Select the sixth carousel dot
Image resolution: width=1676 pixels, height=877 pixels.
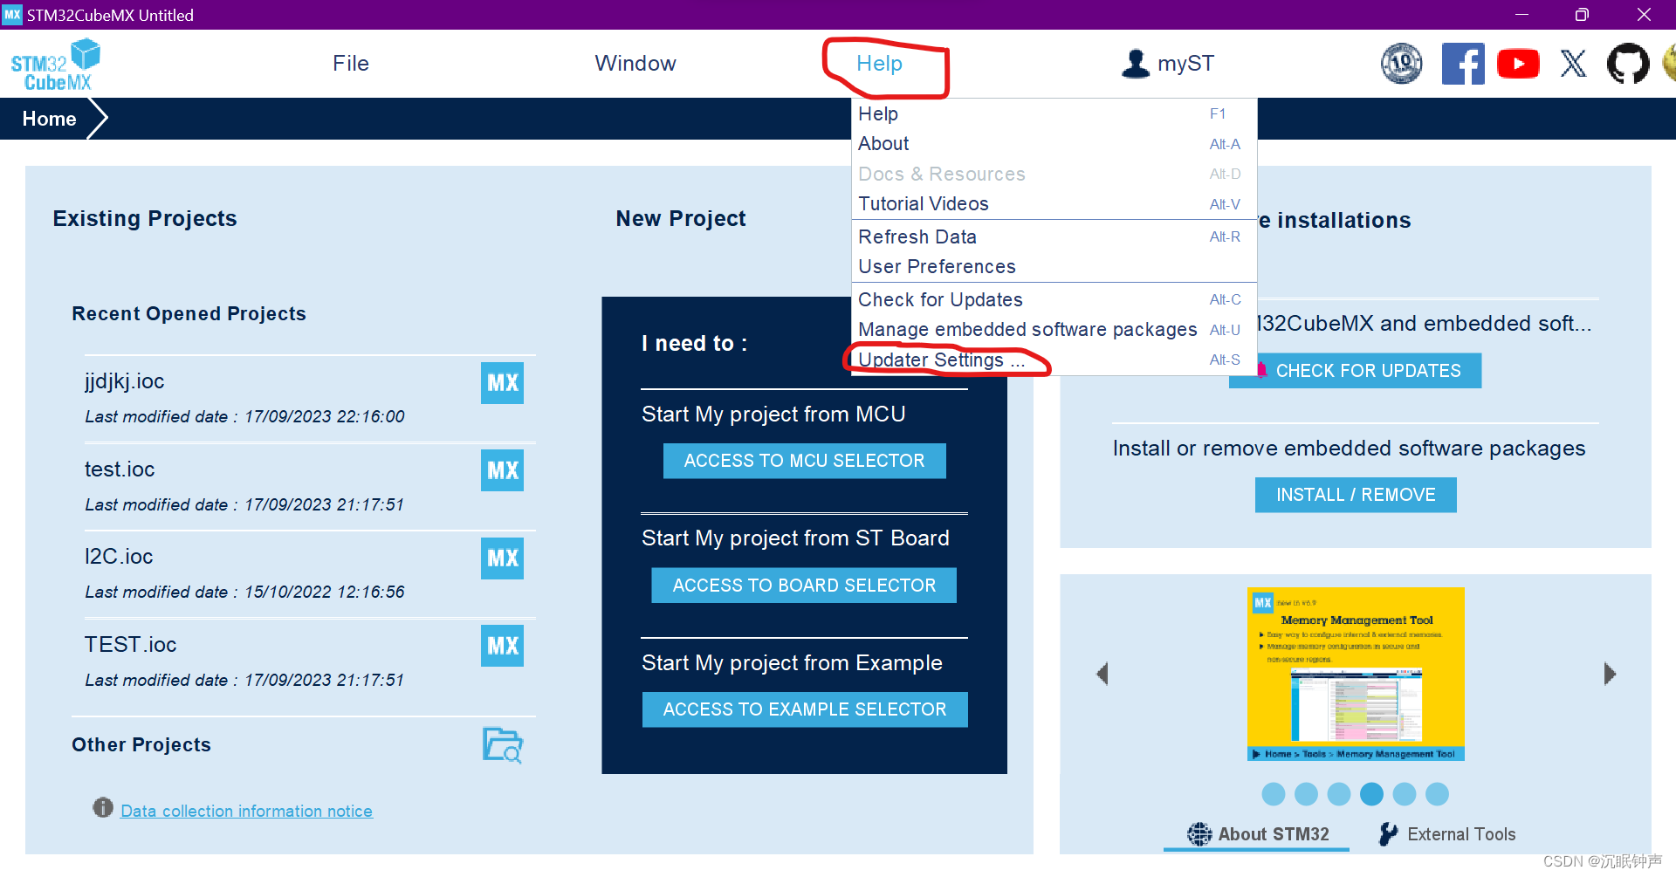pyautogui.click(x=1437, y=794)
